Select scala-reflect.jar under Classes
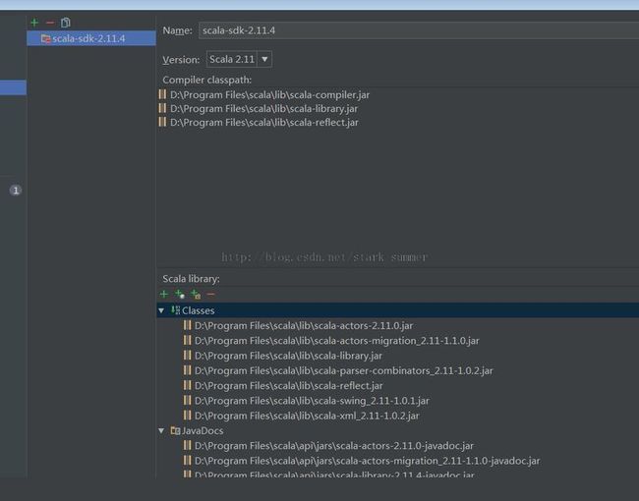639x501 pixels. click(x=288, y=386)
